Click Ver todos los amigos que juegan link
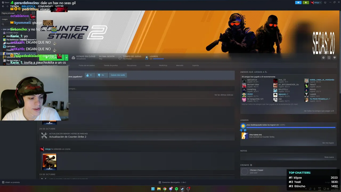 319,111
